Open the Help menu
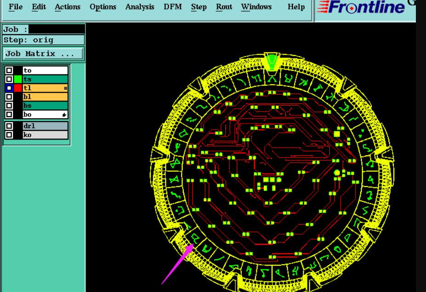The image size is (426, 292). point(296,7)
